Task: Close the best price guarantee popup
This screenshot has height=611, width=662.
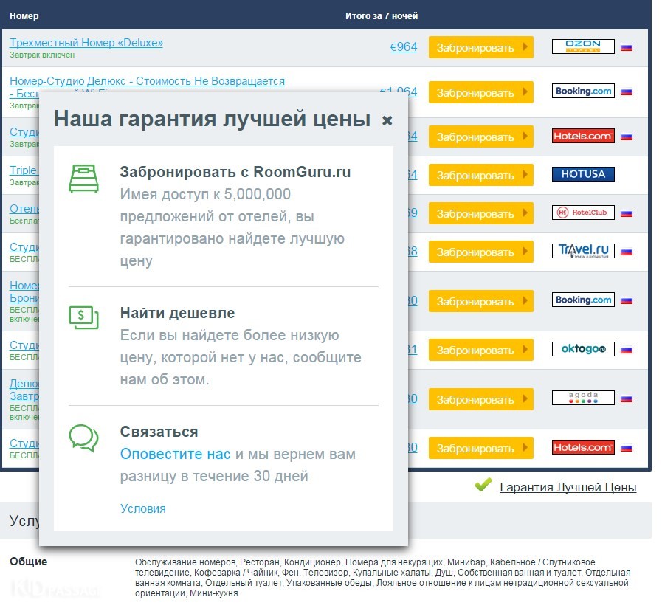Action: pyautogui.click(x=387, y=120)
